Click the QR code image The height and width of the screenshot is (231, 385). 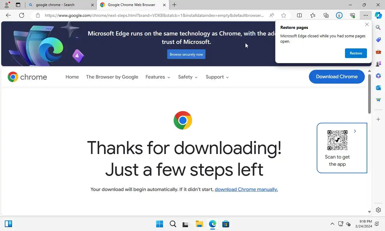point(337,140)
